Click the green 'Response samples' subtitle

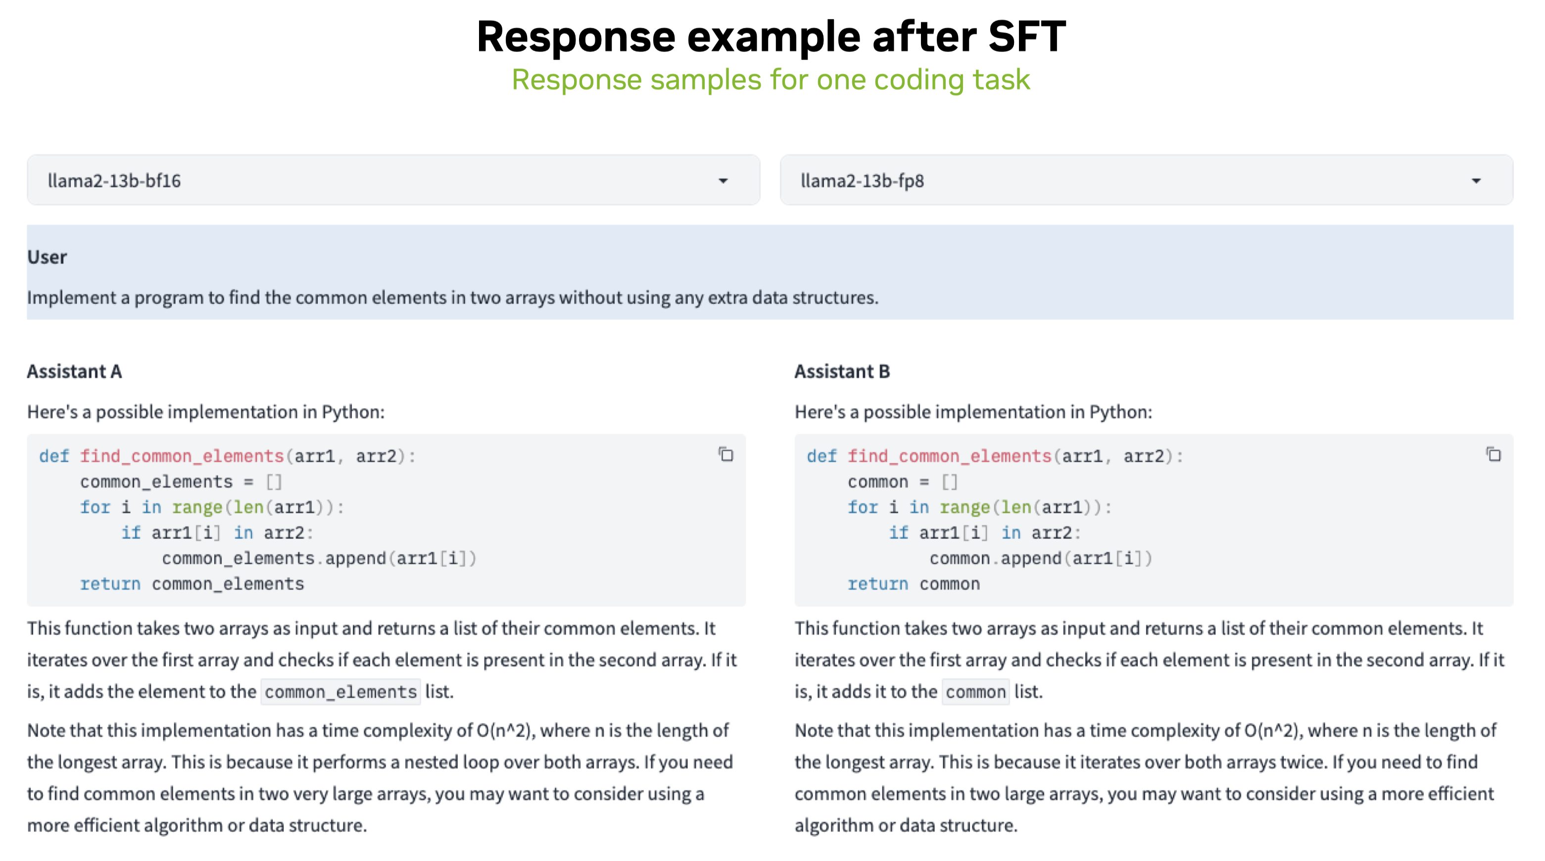(x=771, y=80)
